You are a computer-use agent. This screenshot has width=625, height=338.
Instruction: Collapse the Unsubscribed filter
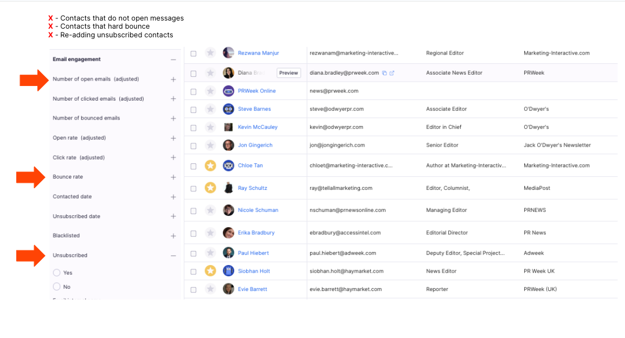pos(173,256)
